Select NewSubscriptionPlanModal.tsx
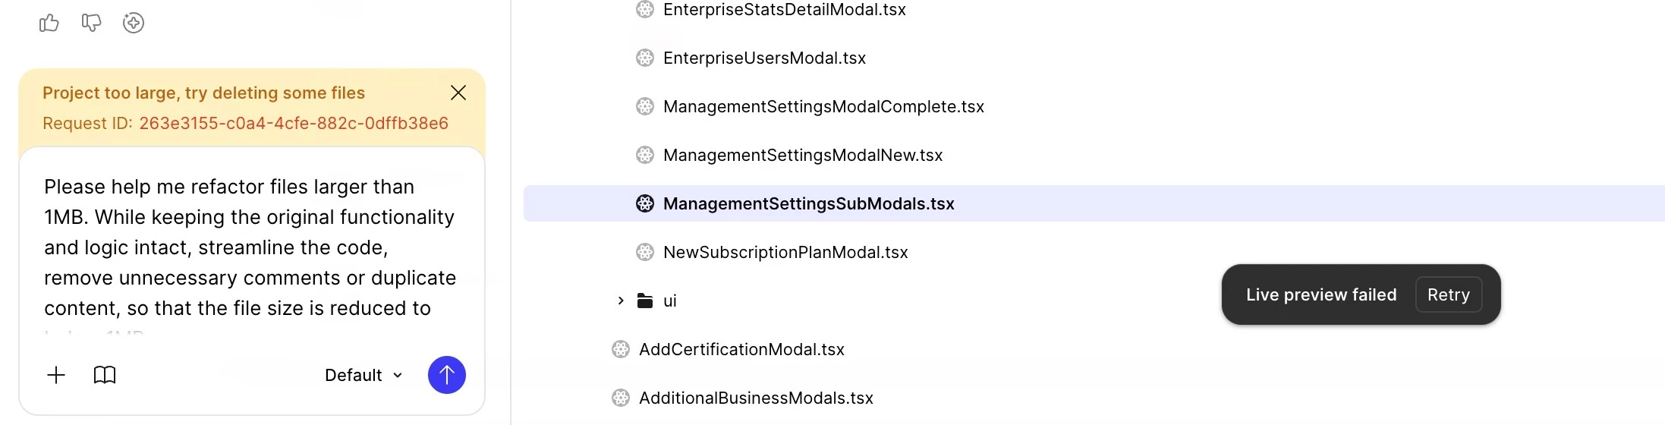 click(x=785, y=252)
